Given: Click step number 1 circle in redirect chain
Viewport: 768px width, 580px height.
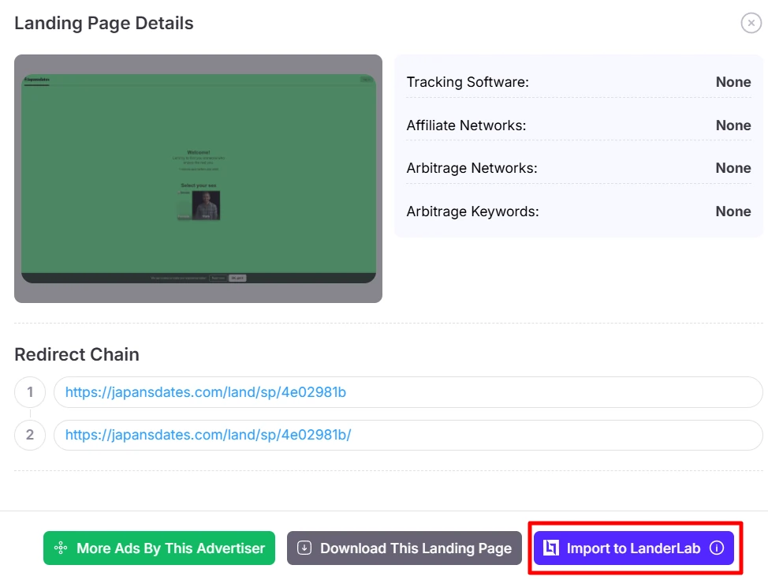Looking at the screenshot, I should [x=30, y=392].
